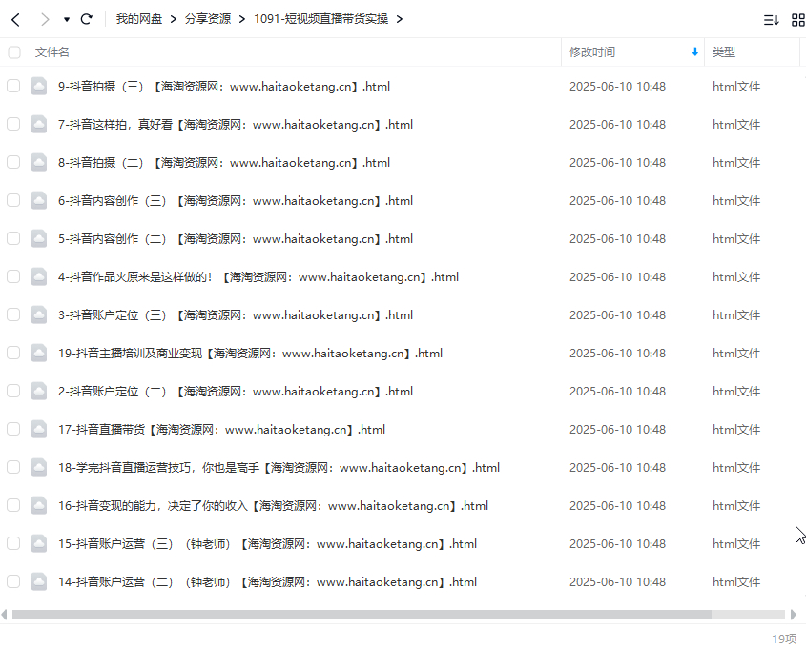Click file icon of 8-抖音拍摄（二）

[39, 163]
